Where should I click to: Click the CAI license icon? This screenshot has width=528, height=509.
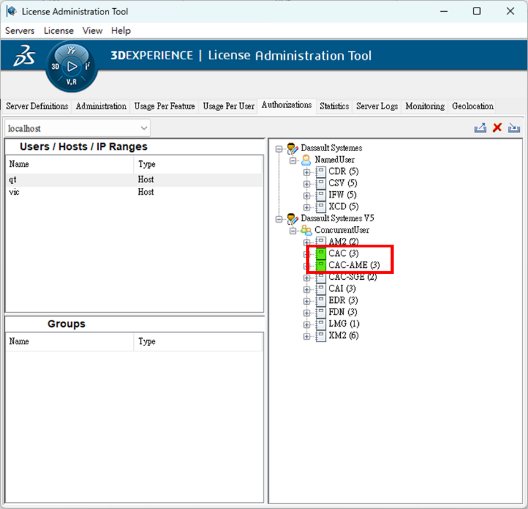click(x=321, y=289)
